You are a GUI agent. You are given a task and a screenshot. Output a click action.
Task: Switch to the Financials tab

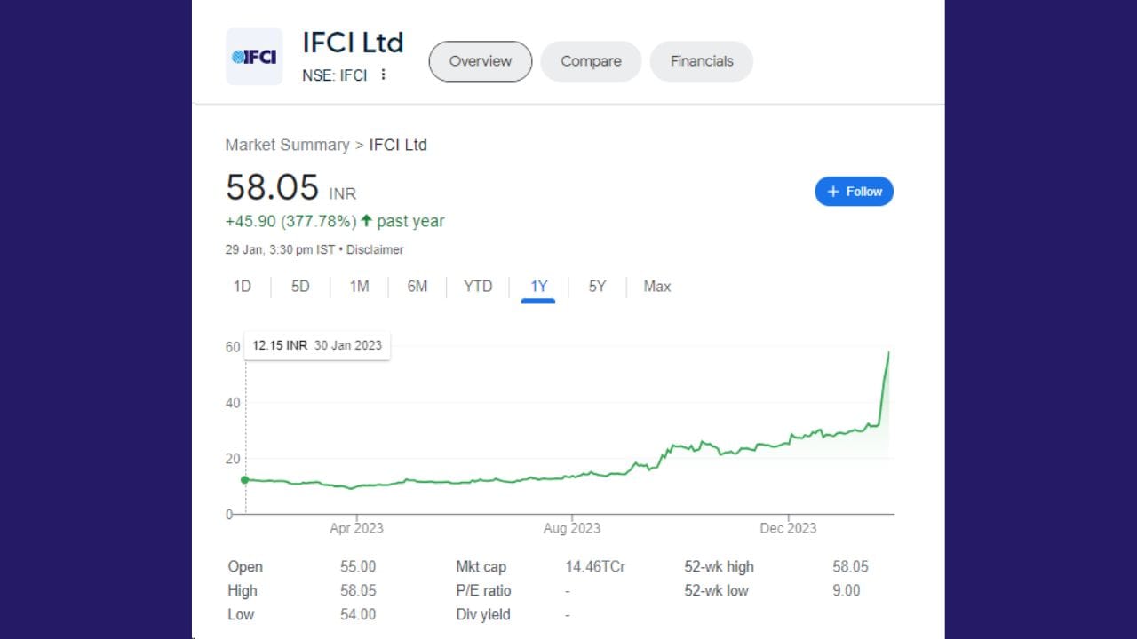click(x=701, y=61)
